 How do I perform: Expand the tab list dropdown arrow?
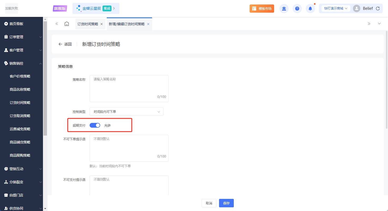[x=379, y=24]
